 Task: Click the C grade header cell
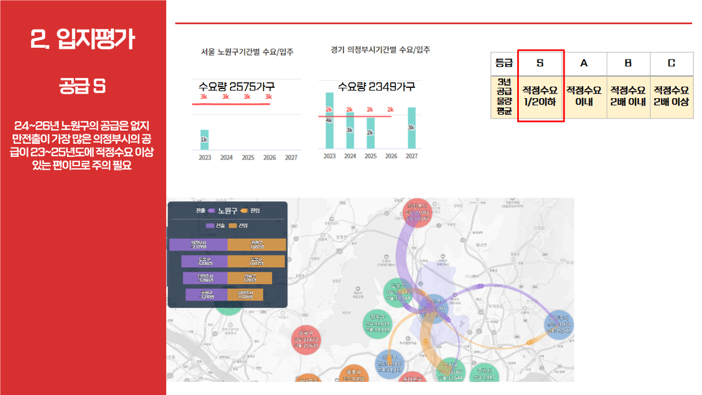pyautogui.click(x=671, y=64)
